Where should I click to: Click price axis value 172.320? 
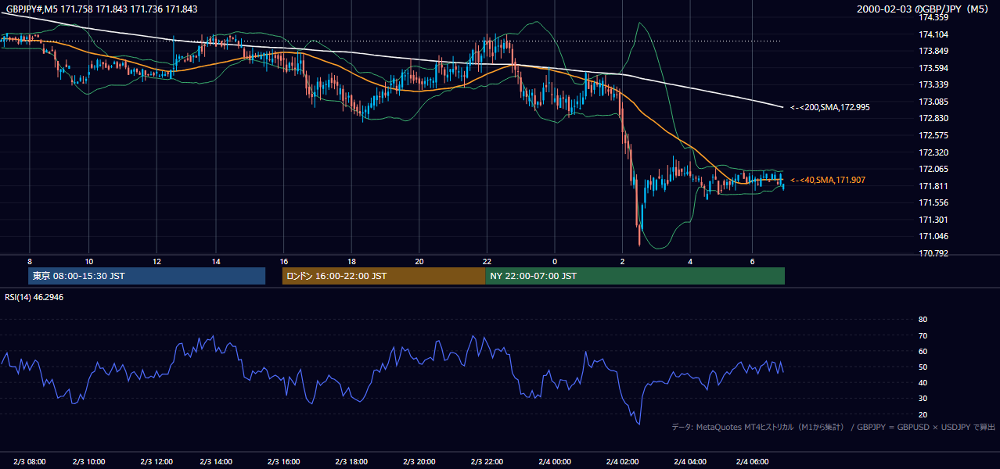[x=933, y=152]
